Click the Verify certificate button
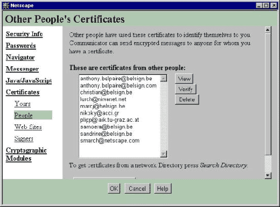 point(186,89)
